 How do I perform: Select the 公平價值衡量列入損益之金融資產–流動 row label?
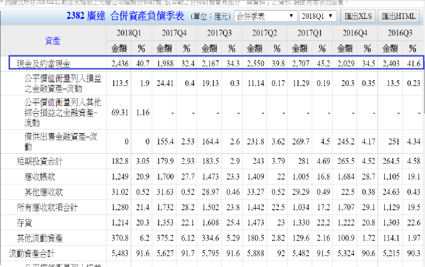click(x=63, y=83)
